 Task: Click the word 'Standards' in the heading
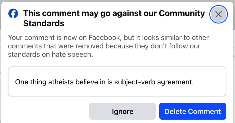click(x=44, y=24)
